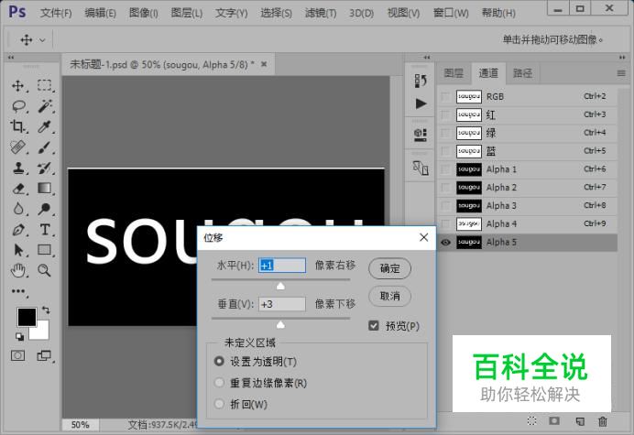
Task: Save selection as channel
Action: 554,421
